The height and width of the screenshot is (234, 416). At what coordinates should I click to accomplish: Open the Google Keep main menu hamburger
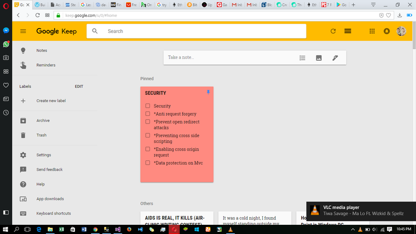[23, 31]
